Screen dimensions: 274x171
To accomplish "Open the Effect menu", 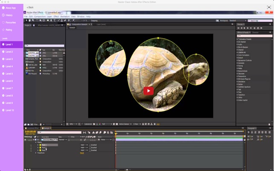I will [x=56, y=17].
